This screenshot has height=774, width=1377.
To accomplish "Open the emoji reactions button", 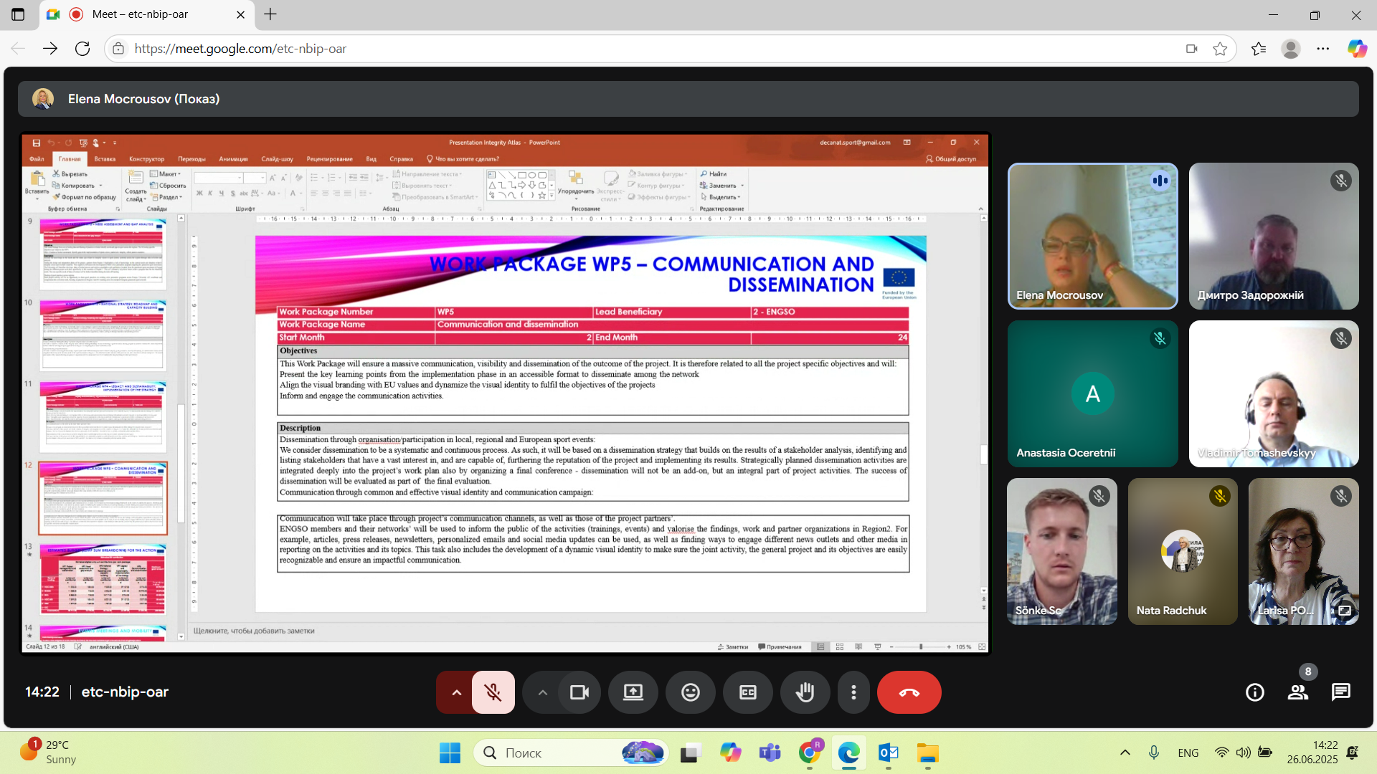I will 691,692.
